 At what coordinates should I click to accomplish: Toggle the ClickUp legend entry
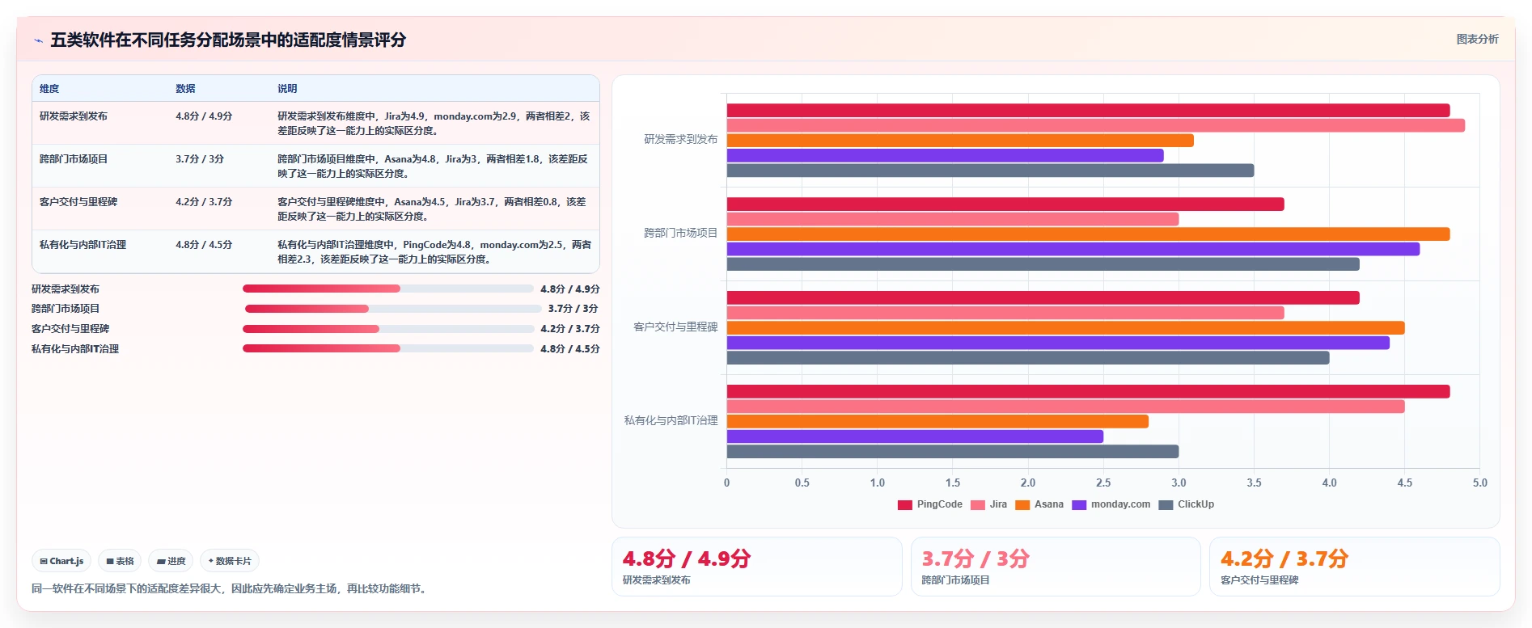coord(1186,504)
